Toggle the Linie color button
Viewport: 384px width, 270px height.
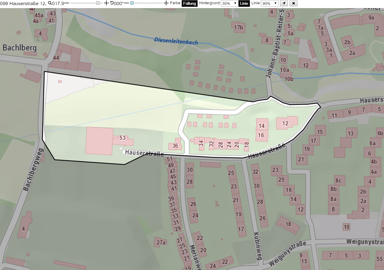[x=244, y=3]
